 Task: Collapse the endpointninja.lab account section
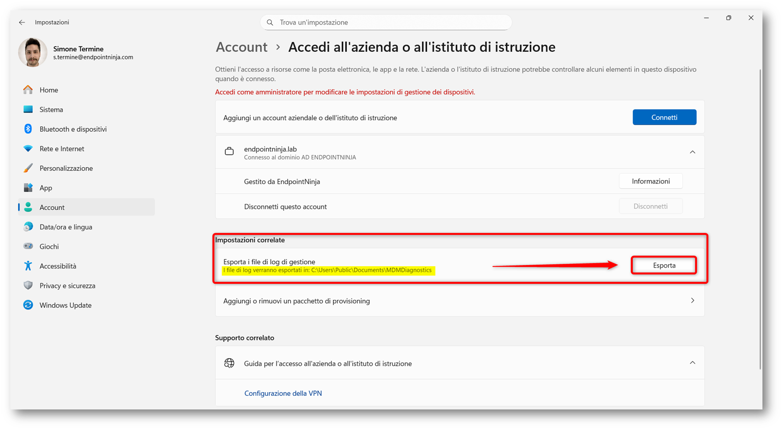pyautogui.click(x=692, y=152)
